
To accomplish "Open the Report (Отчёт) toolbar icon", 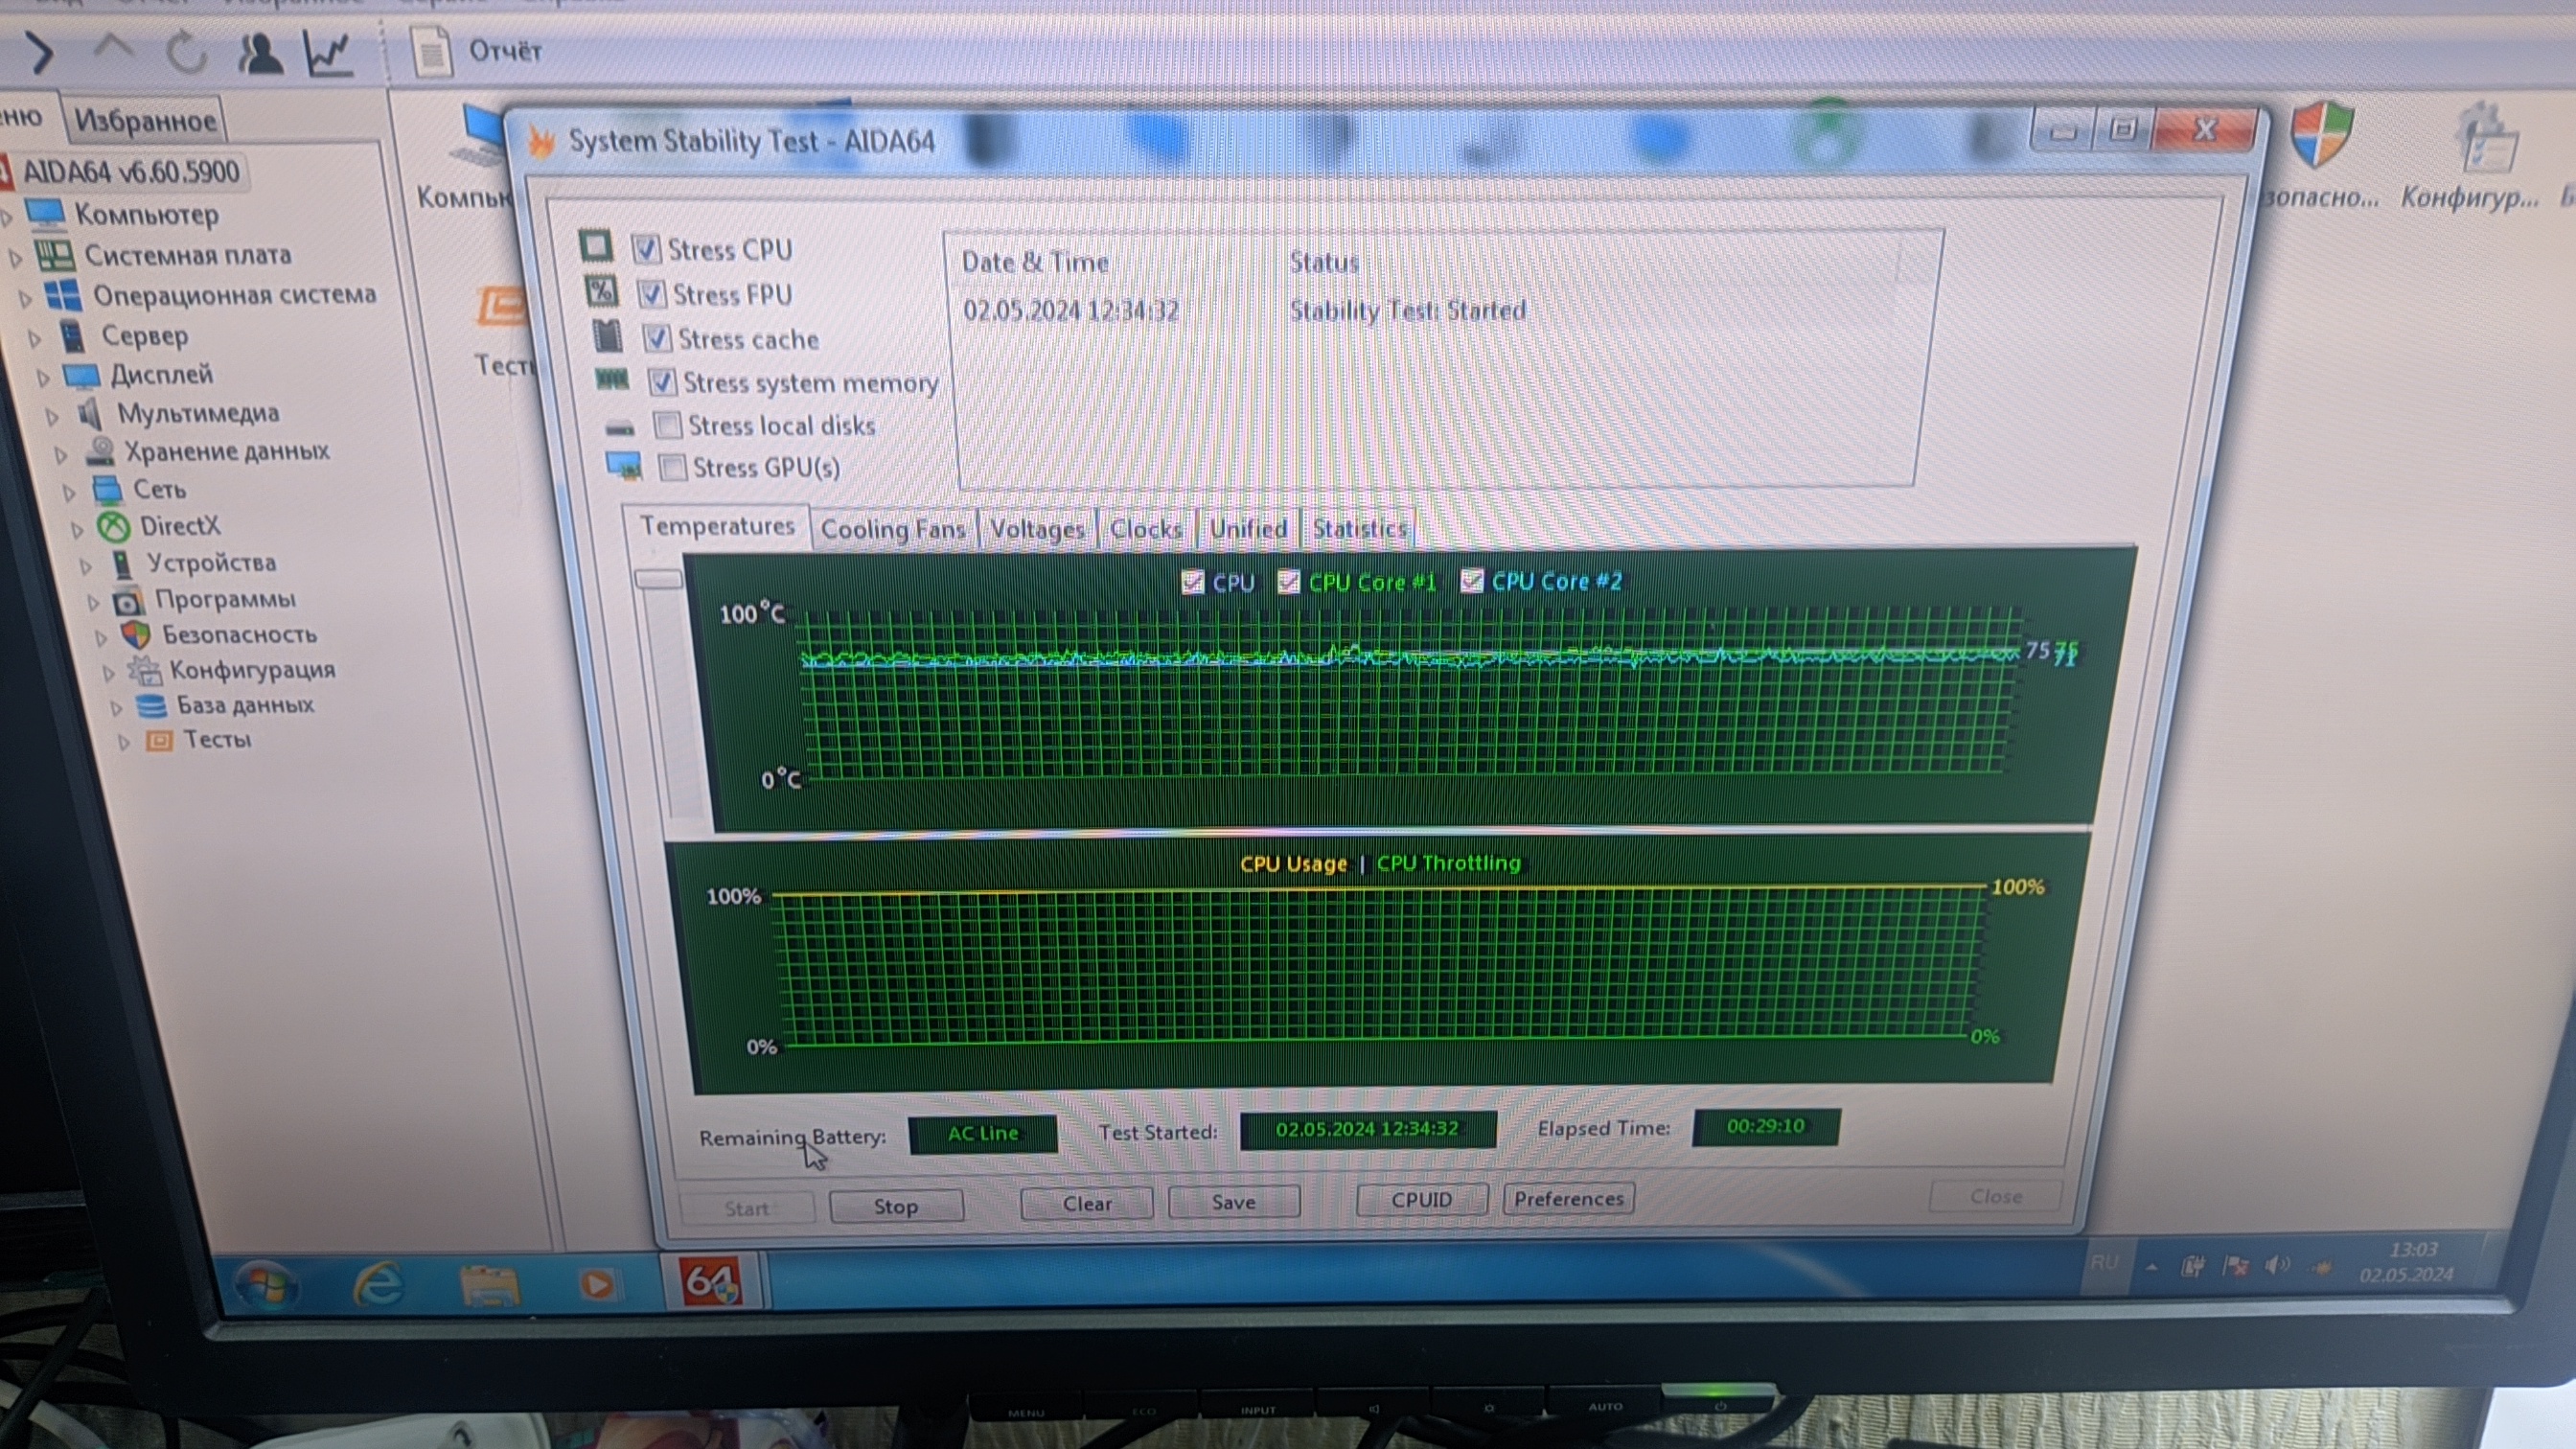I will coord(433,52).
